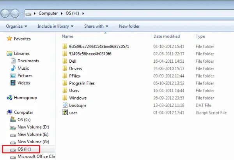234x160 pixels.
Task: Click the New folder button
Action: pos(129,26)
